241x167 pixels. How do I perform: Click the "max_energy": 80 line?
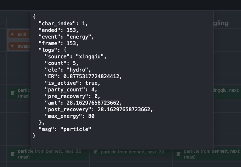69,116
